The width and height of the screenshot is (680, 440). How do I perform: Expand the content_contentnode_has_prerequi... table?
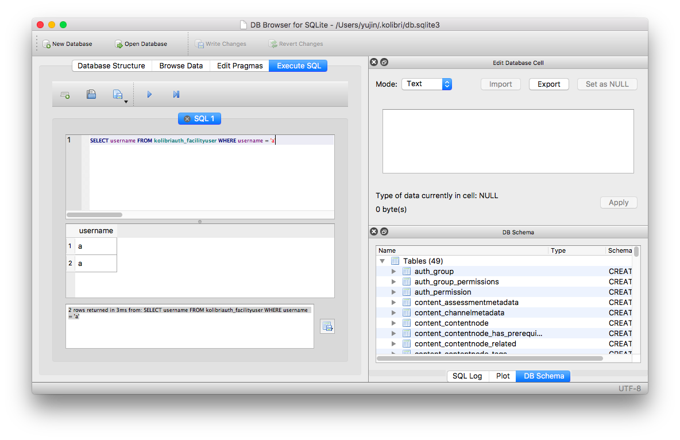coord(394,334)
